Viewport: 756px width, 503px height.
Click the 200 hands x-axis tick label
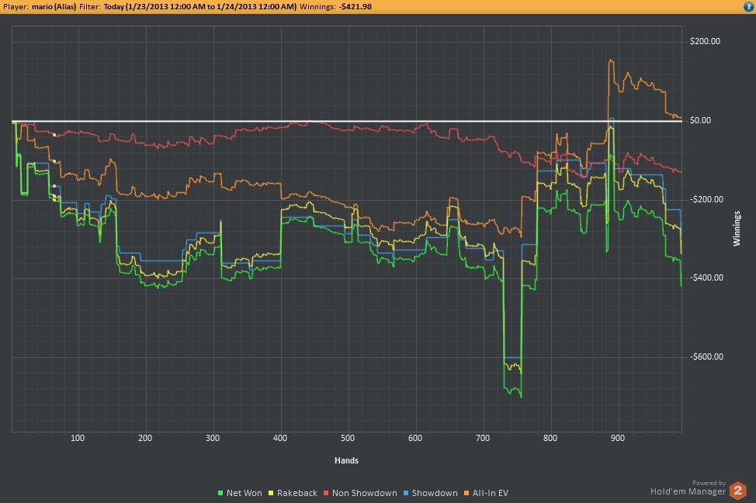click(145, 438)
